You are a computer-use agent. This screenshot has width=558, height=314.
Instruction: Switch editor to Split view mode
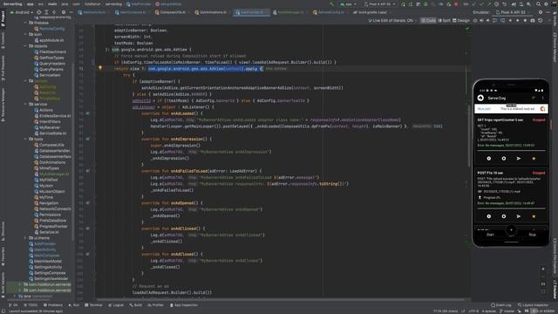pyautogui.click(x=444, y=21)
